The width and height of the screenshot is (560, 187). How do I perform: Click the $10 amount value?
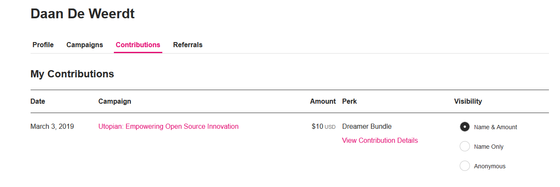[x=317, y=126]
